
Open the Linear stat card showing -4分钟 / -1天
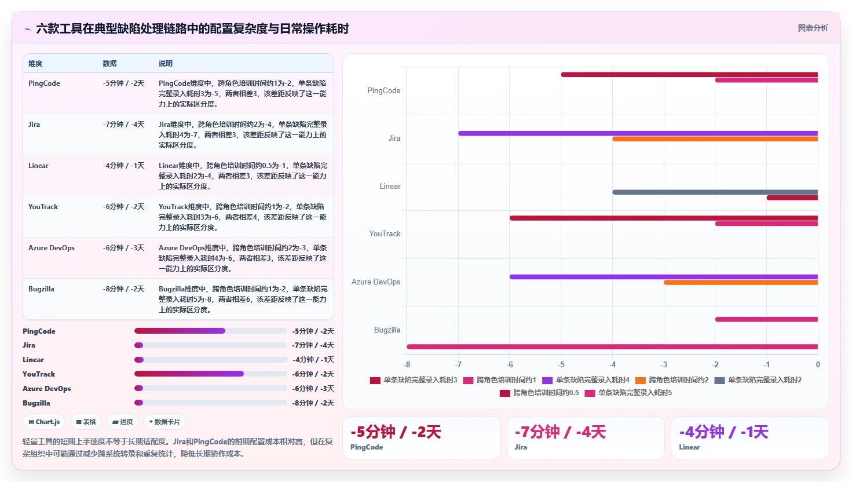[x=750, y=437]
